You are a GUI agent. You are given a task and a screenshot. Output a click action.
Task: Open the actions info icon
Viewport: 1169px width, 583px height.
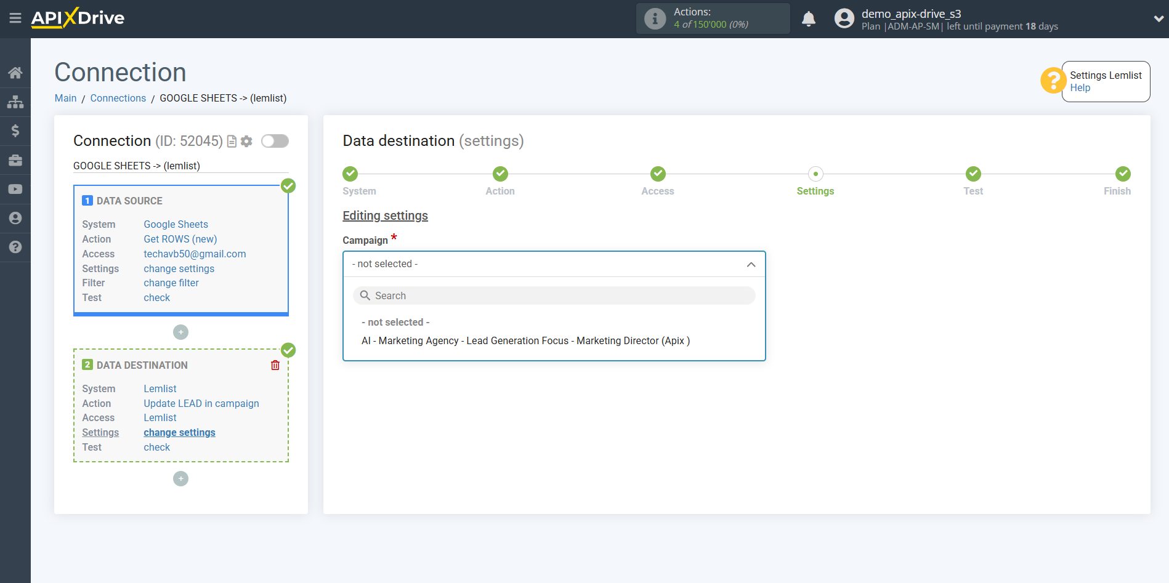[655, 18]
